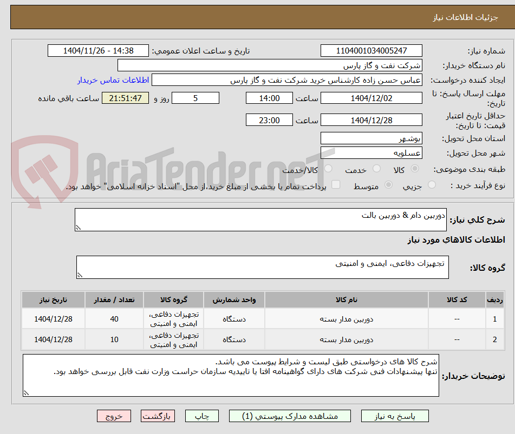Click the remaining time countdown 21:51:47
This screenshot has width=515, height=434.
[125, 98]
